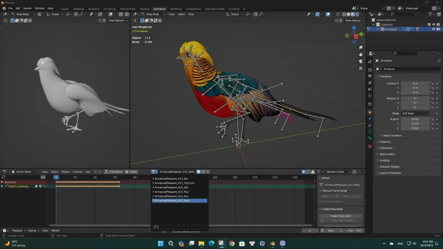Viewport: 443px width, 249px height.
Task: Switch perspective using the grid icon
Action: 361,69
